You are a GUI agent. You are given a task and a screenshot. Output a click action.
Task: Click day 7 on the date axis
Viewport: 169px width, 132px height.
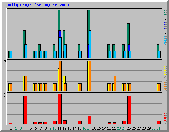click(x=41, y=128)
